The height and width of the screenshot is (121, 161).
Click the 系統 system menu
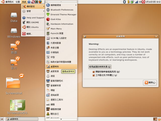coord(24,2)
